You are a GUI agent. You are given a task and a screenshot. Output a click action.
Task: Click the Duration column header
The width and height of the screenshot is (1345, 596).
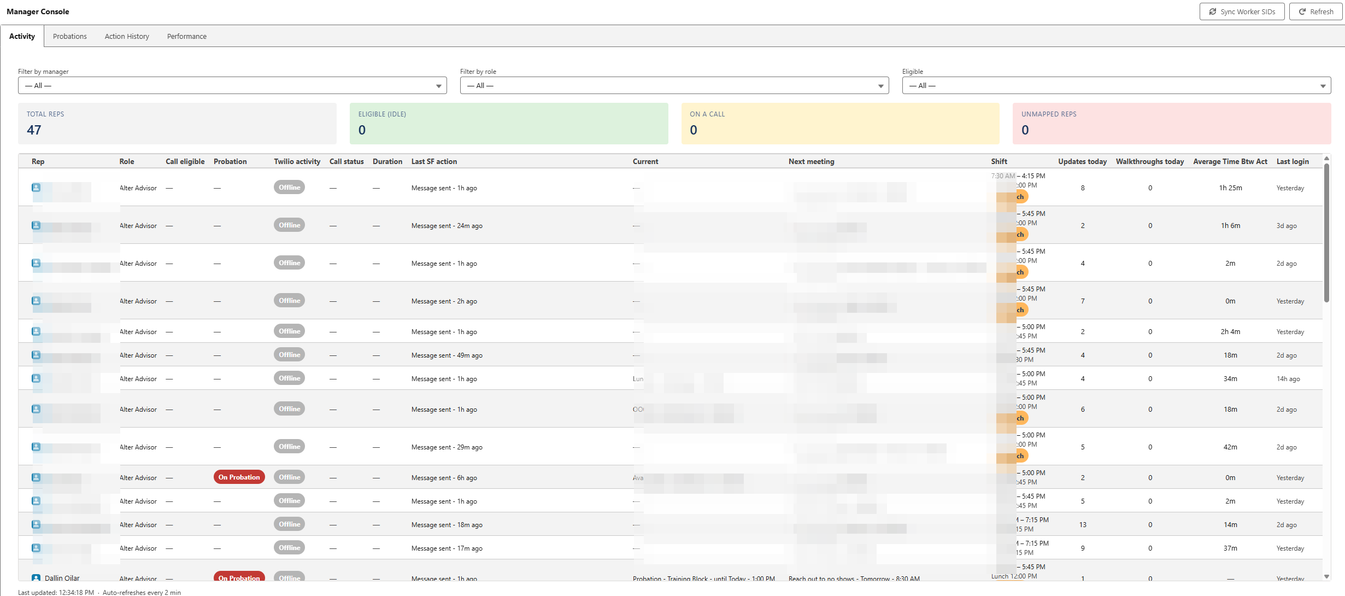pyautogui.click(x=387, y=161)
